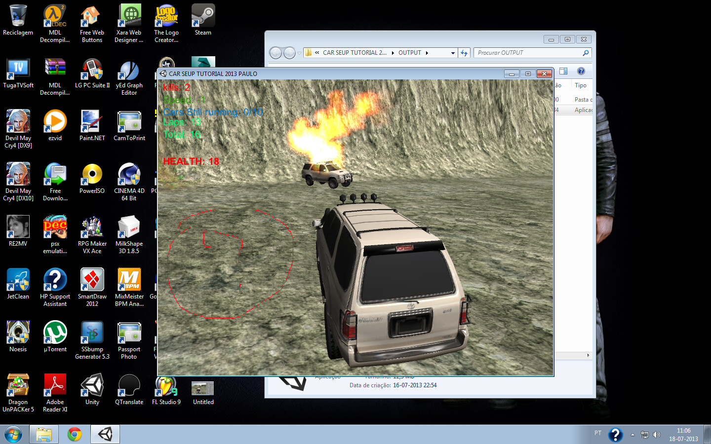Launch FL Studio 9 shortcut
The height and width of the screenshot is (444, 711).
click(166, 390)
